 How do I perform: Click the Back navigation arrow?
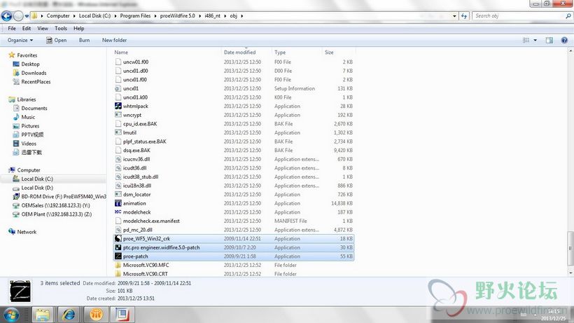pyautogui.click(x=6, y=15)
